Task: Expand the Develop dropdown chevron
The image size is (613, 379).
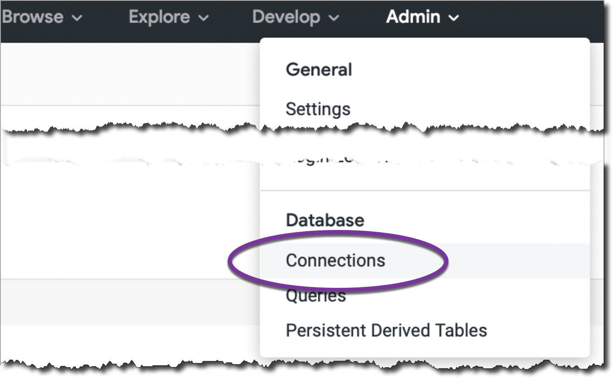Action: click(335, 18)
